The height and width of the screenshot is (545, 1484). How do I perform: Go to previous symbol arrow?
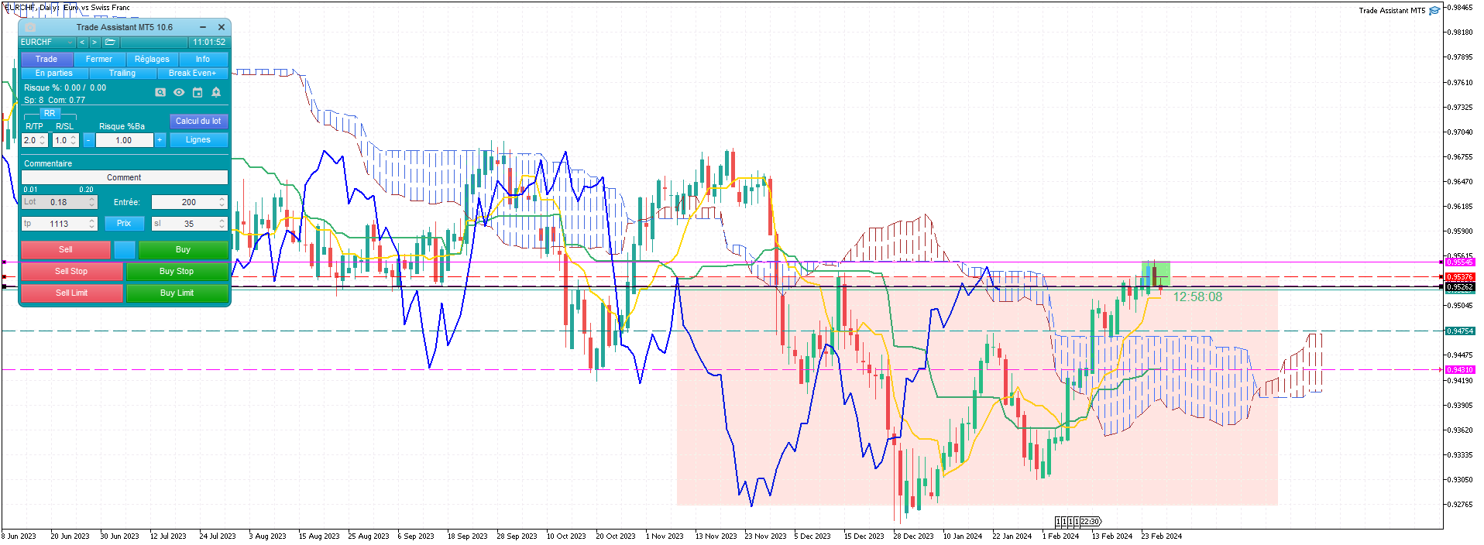pyautogui.click(x=82, y=42)
